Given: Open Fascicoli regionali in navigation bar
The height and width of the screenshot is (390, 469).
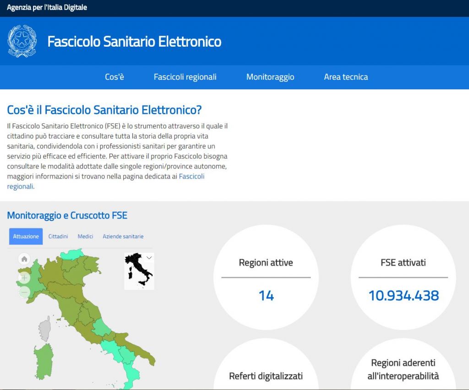Looking at the screenshot, I should (185, 77).
